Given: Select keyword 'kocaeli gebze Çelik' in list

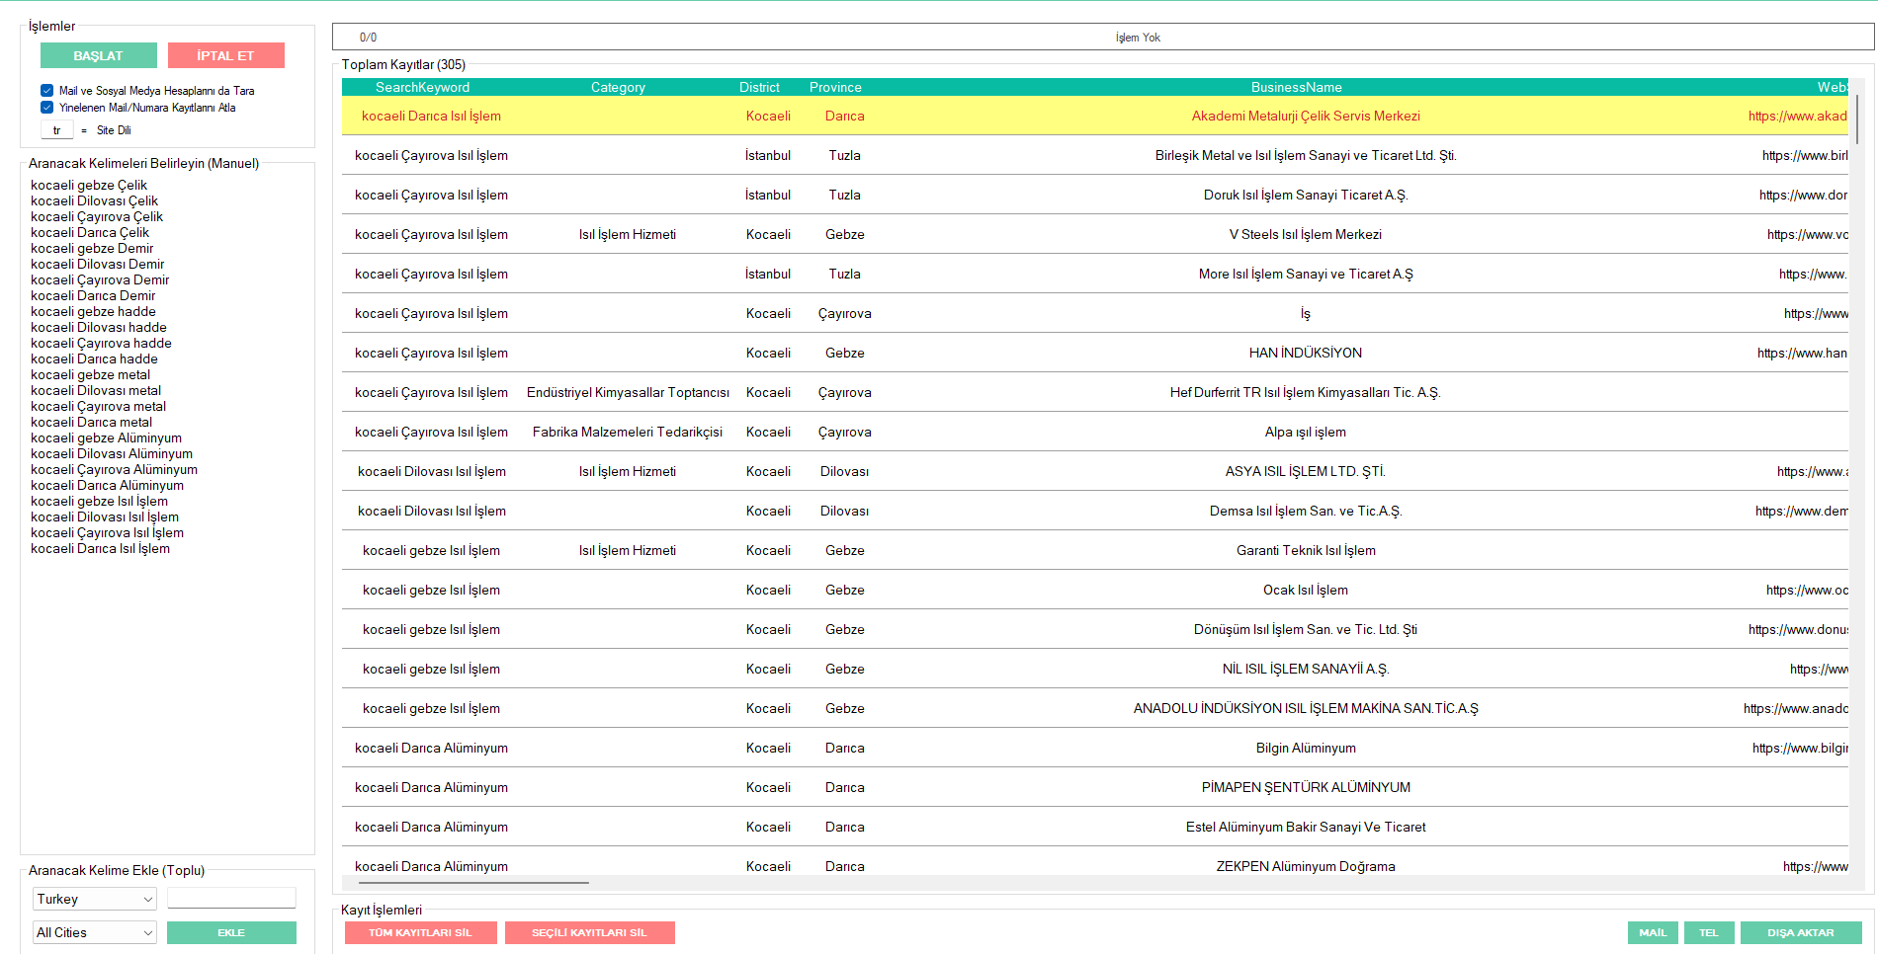Looking at the screenshot, I should [x=89, y=185].
